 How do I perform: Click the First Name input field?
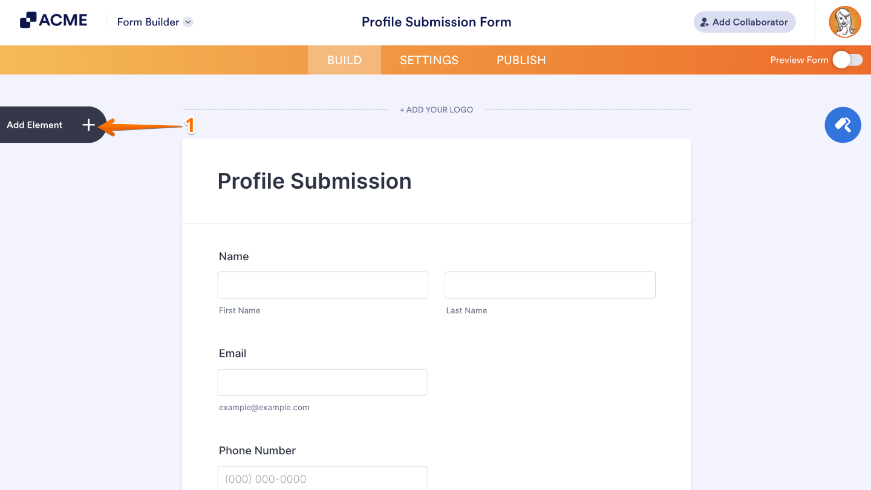click(322, 285)
